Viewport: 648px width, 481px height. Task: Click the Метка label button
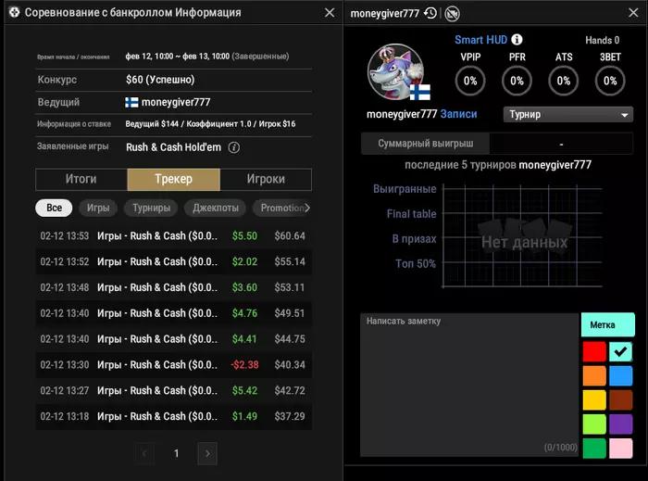[x=607, y=324]
